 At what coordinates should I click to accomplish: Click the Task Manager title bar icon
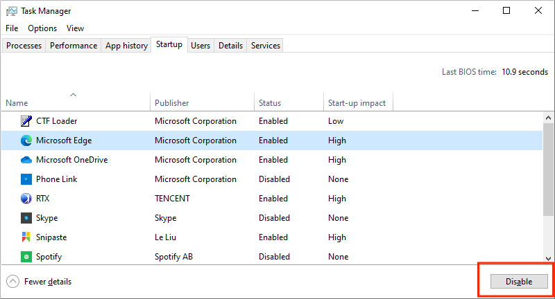click(x=11, y=11)
